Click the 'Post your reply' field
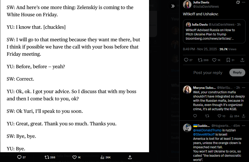The image size is (249, 162). click(x=208, y=72)
